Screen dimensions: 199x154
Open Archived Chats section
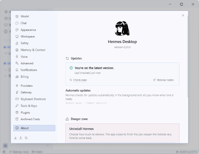[34, 119]
